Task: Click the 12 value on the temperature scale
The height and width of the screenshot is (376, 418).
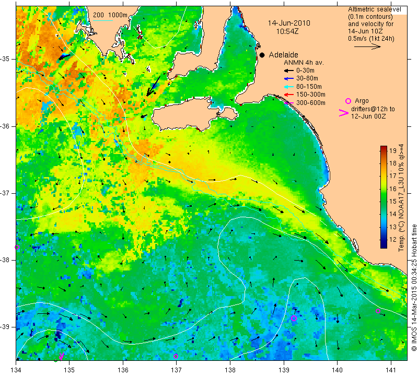Action: (393, 240)
